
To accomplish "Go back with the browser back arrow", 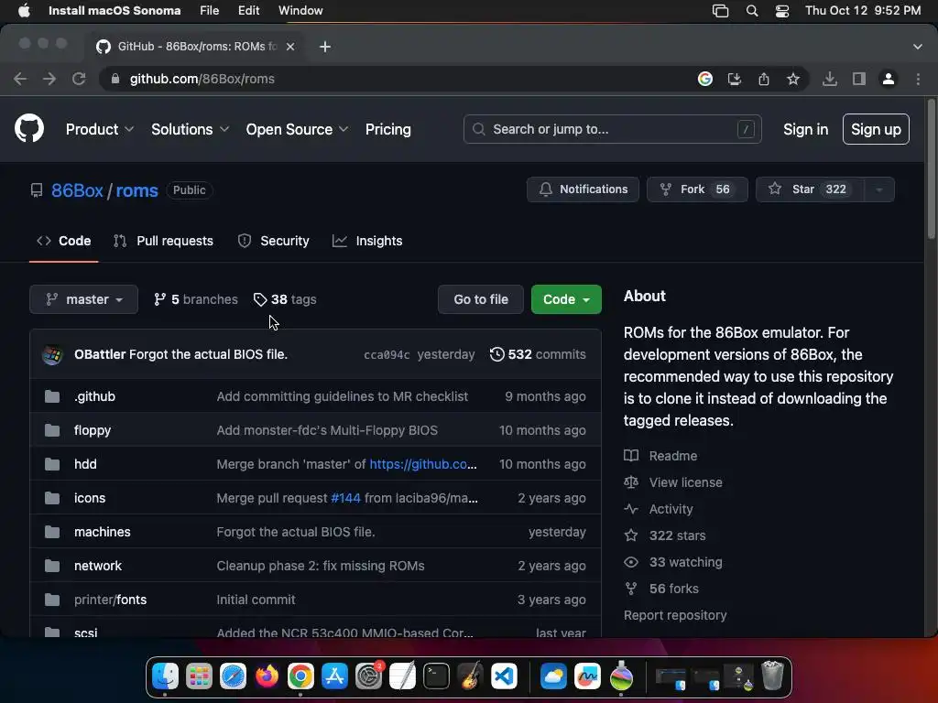I will pos(20,79).
